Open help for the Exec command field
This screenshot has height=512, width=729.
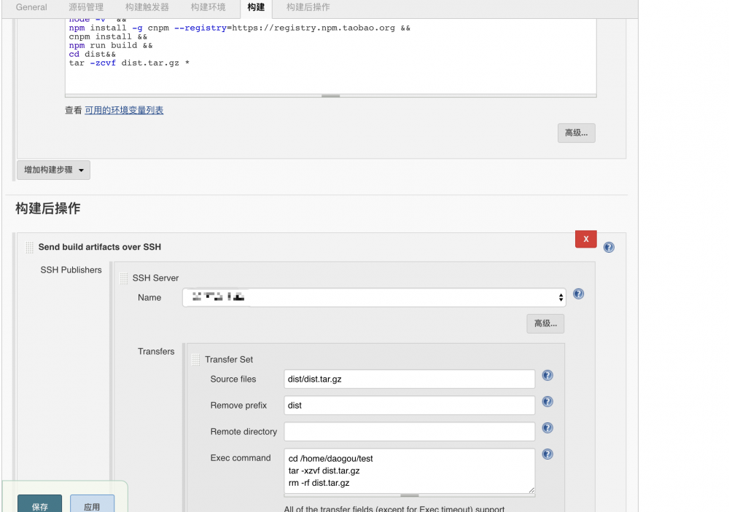pos(547,454)
